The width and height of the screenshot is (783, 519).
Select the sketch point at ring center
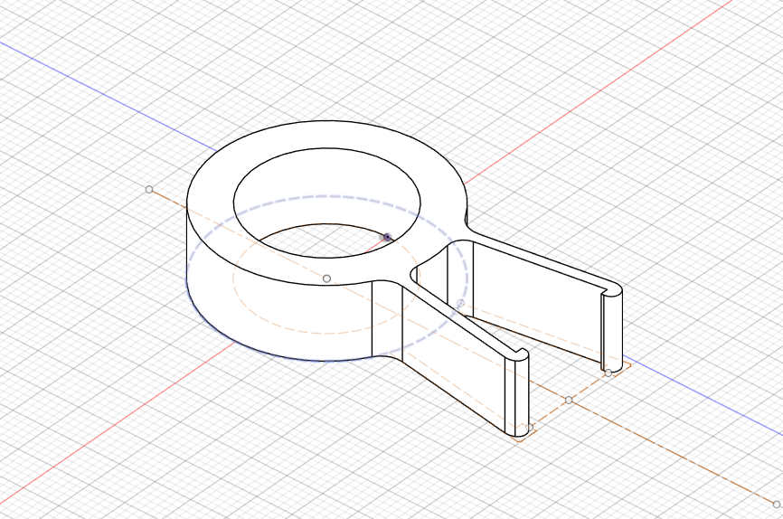pos(326,278)
